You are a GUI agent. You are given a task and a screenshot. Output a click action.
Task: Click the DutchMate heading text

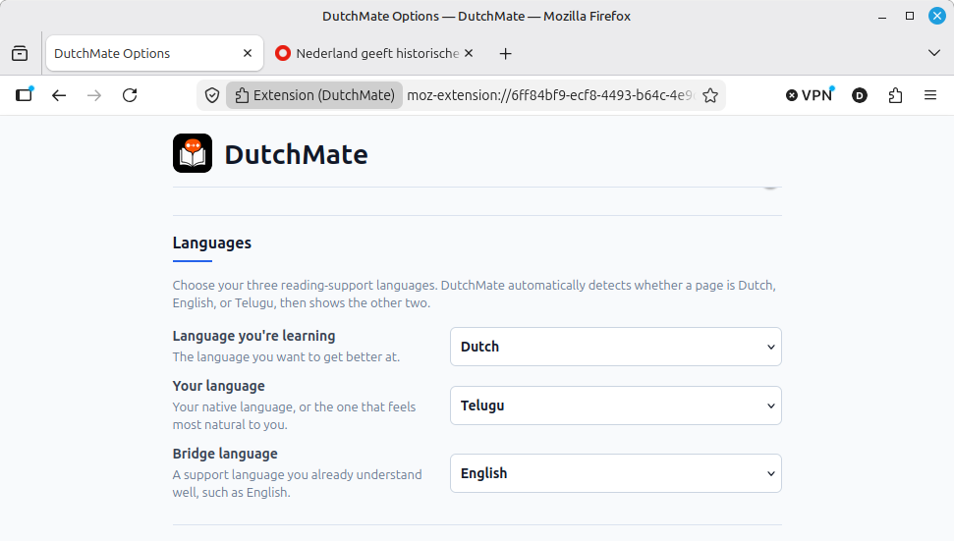point(297,154)
